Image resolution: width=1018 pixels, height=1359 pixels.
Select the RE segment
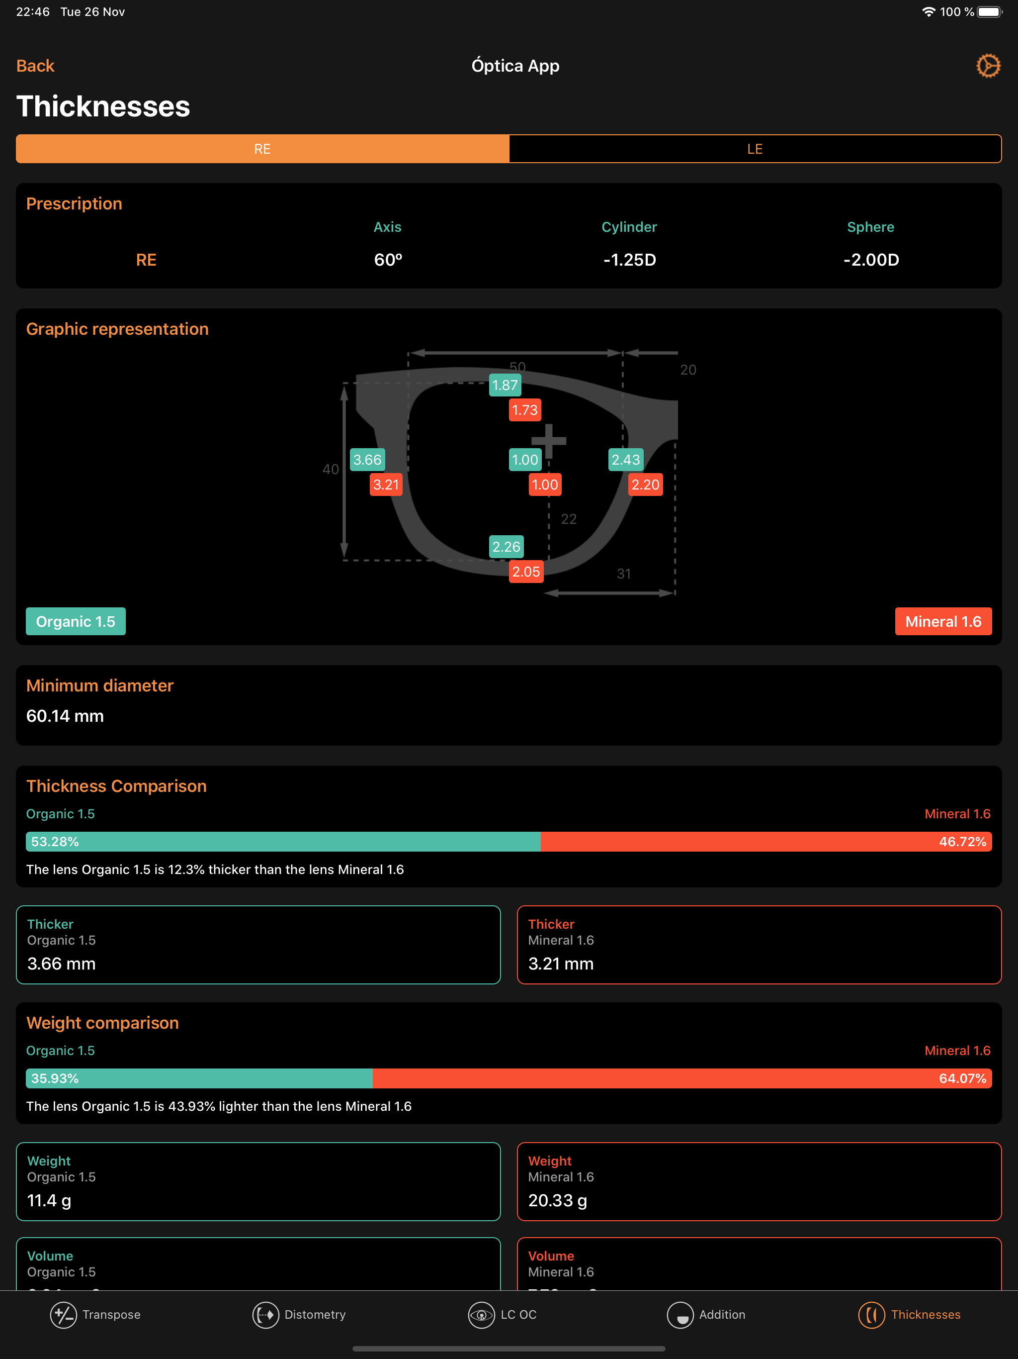point(262,149)
